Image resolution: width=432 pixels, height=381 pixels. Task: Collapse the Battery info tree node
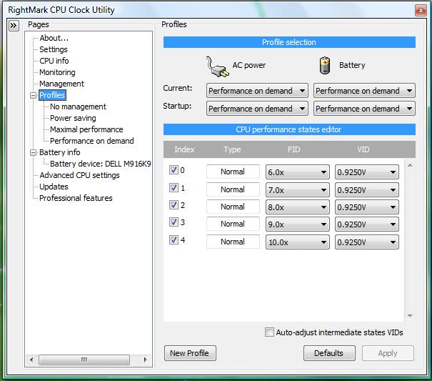[33, 152]
